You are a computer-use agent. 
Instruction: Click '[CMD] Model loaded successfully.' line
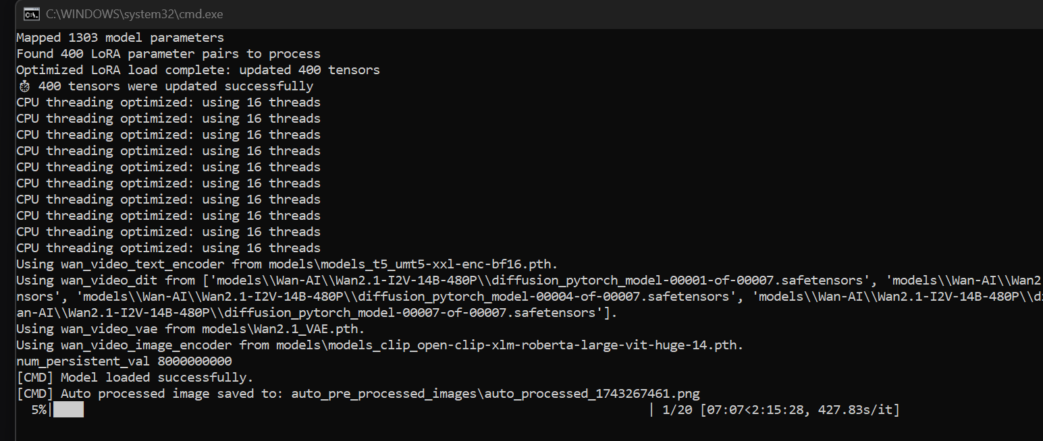135,378
